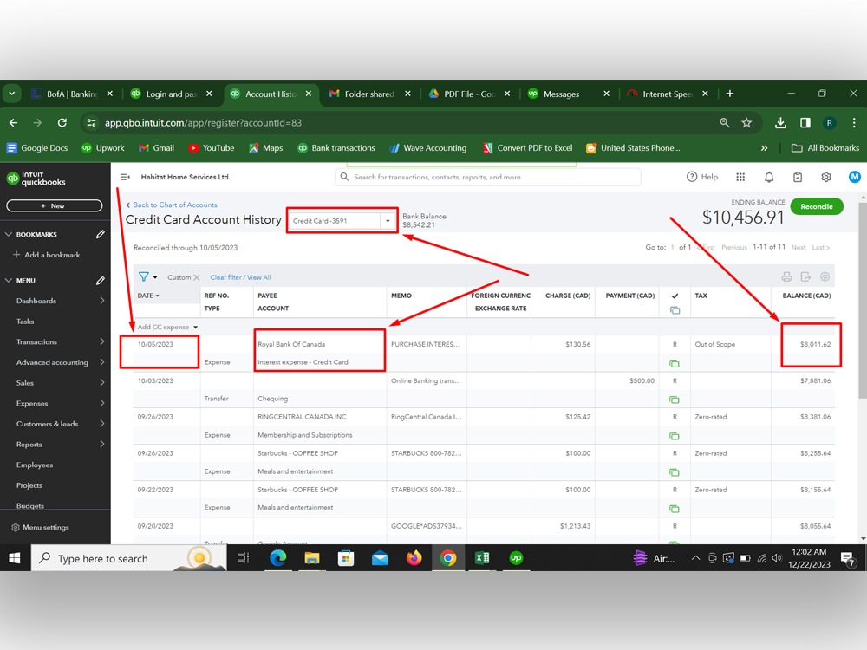Viewport: 867px width, 650px height.
Task: Open attachment icon for Royal Bank row
Action: coord(674,363)
